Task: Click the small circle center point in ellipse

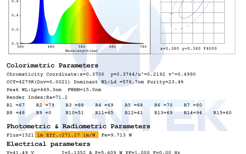Action: (193, 2)
